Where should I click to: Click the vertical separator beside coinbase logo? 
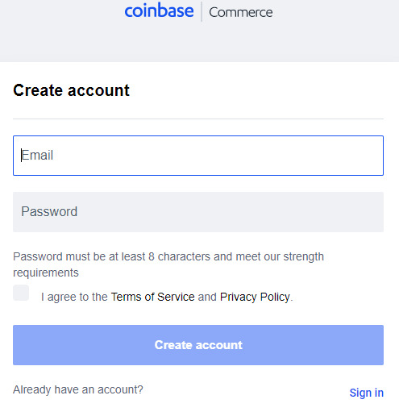click(x=202, y=11)
